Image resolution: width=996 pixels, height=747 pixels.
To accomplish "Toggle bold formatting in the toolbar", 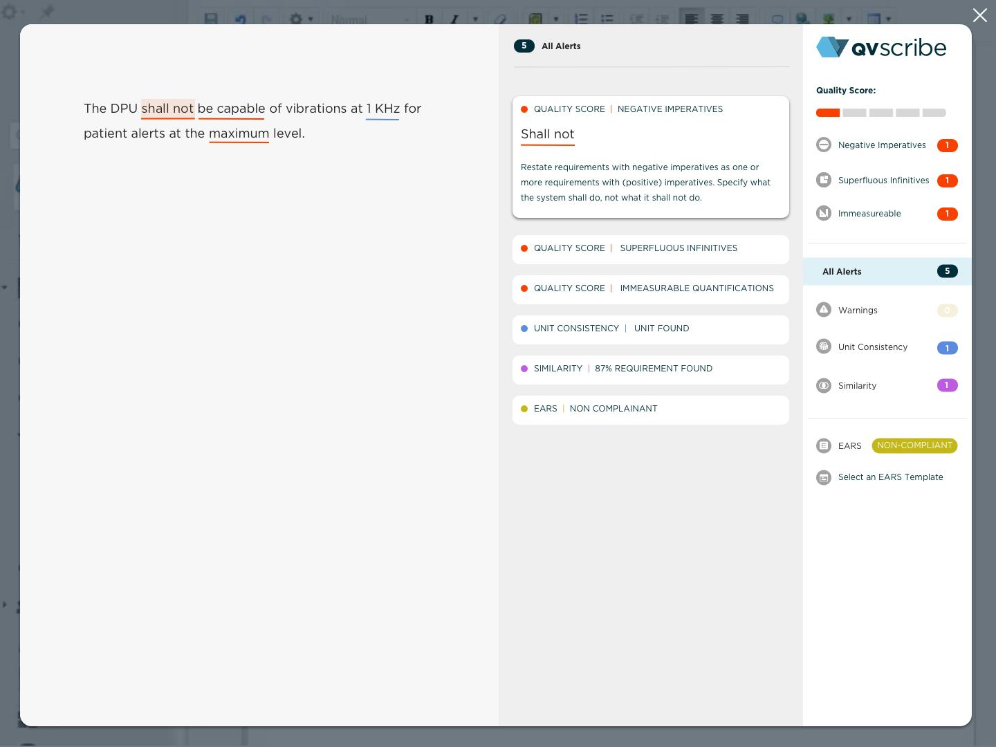I will [430, 19].
